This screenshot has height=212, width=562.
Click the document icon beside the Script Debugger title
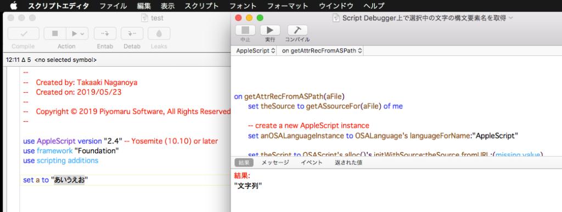(x=336, y=18)
